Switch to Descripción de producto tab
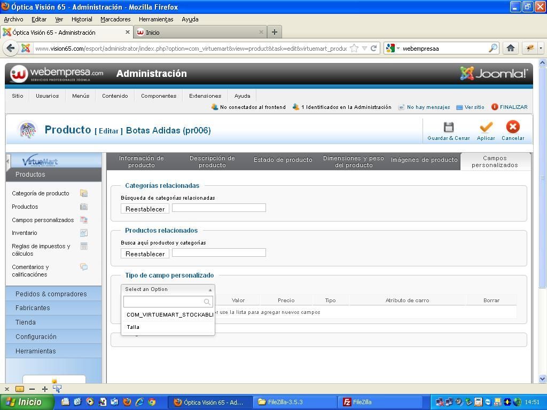Viewport: 547px width, 410px height. click(212, 161)
